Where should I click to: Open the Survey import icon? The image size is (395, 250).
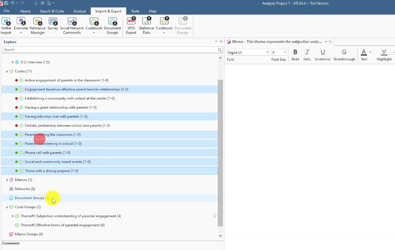53,22
